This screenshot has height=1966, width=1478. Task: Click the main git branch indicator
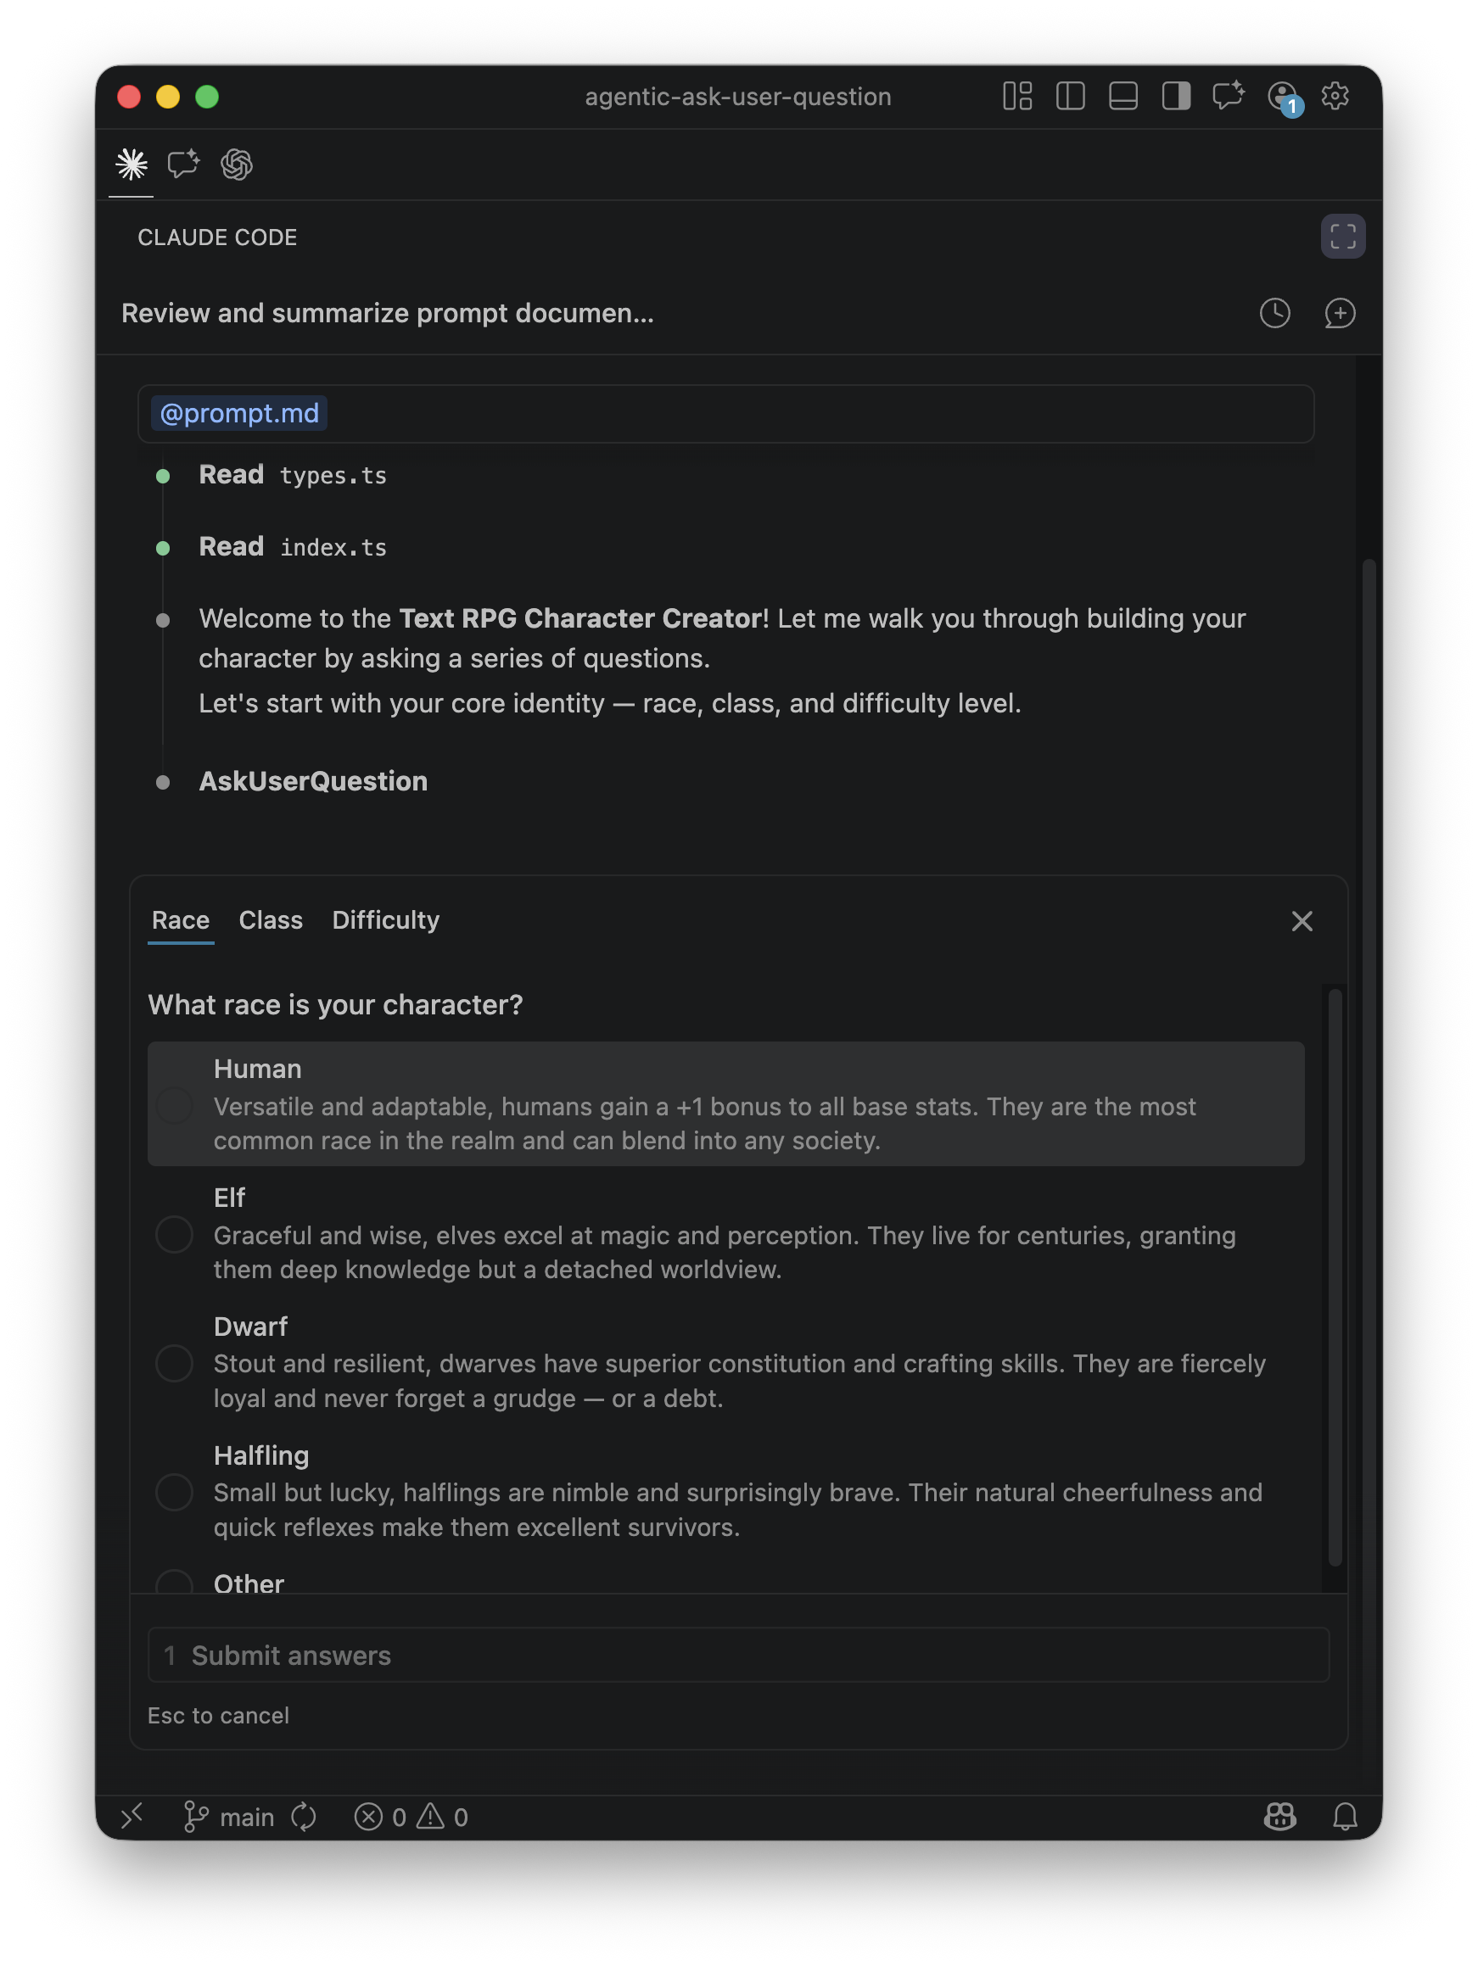229,1817
